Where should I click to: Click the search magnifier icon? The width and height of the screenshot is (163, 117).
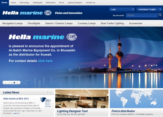tap(160, 15)
